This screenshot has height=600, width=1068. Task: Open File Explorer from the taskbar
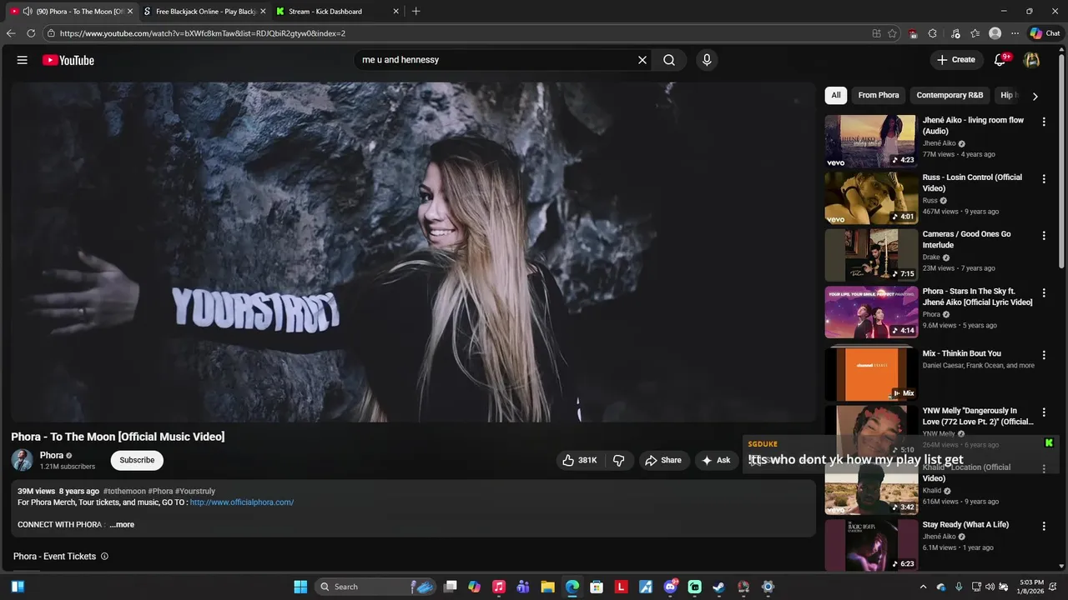[547, 587]
